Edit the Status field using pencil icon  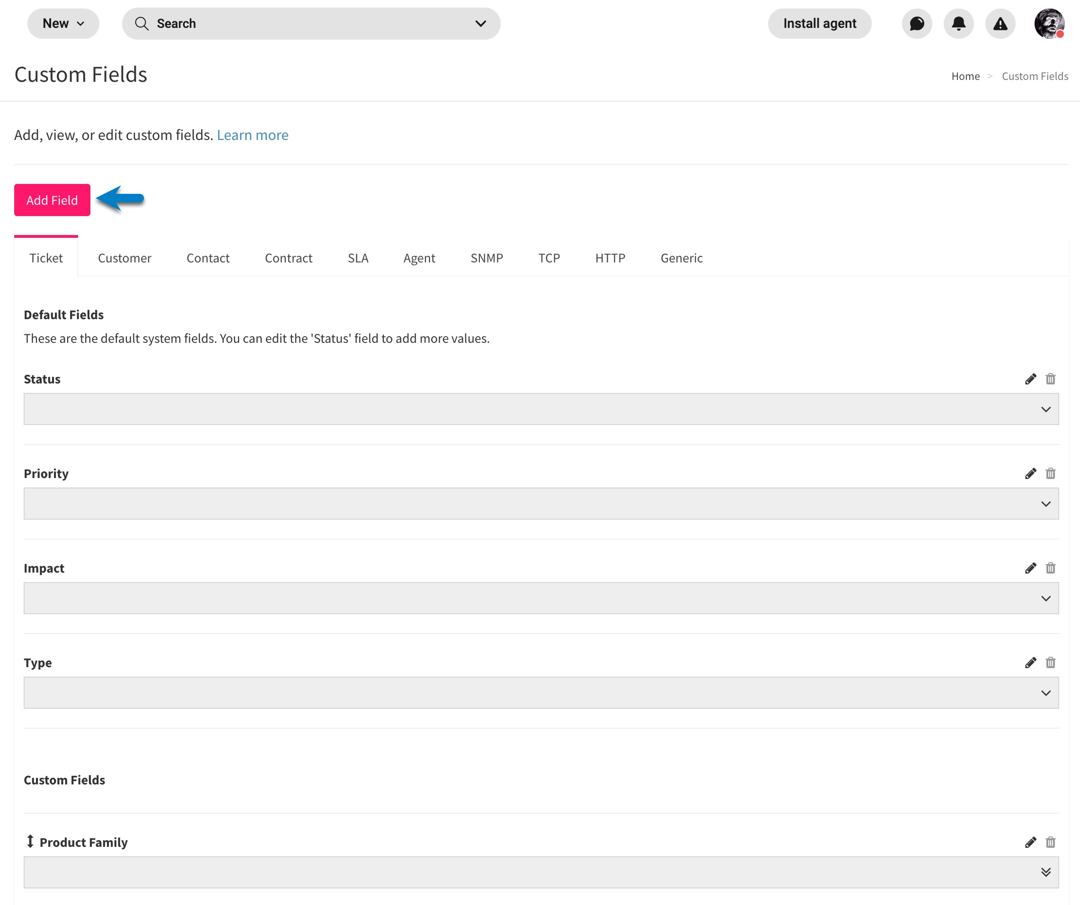pos(1030,379)
